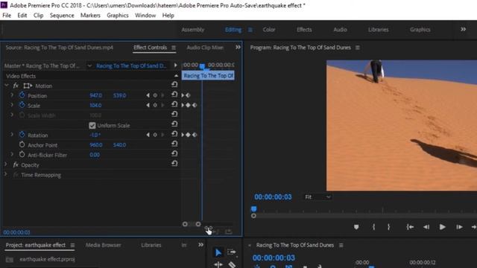This screenshot has height=268, width=477.
Task: Toggle the Opacity fx effect on/off
Action: click(x=16, y=165)
